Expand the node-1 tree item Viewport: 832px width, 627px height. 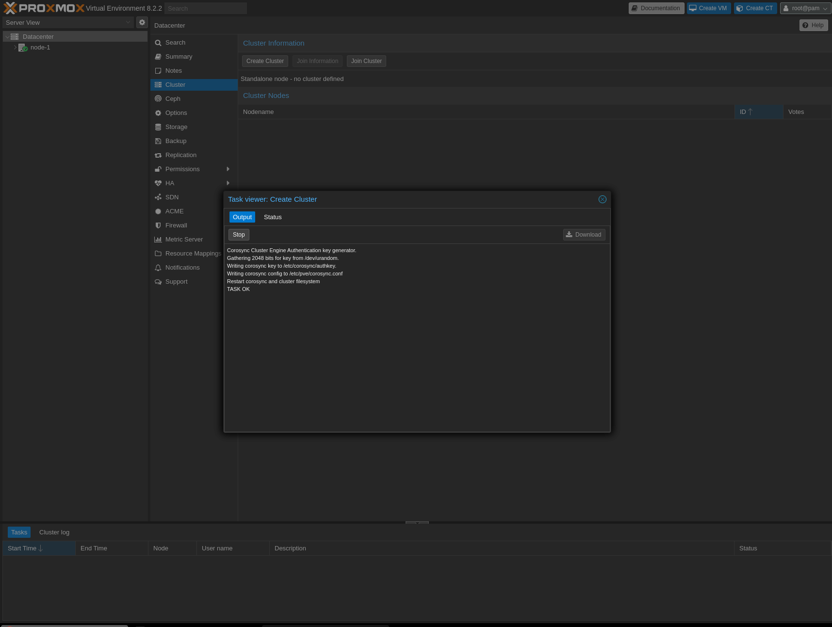pyautogui.click(x=15, y=47)
